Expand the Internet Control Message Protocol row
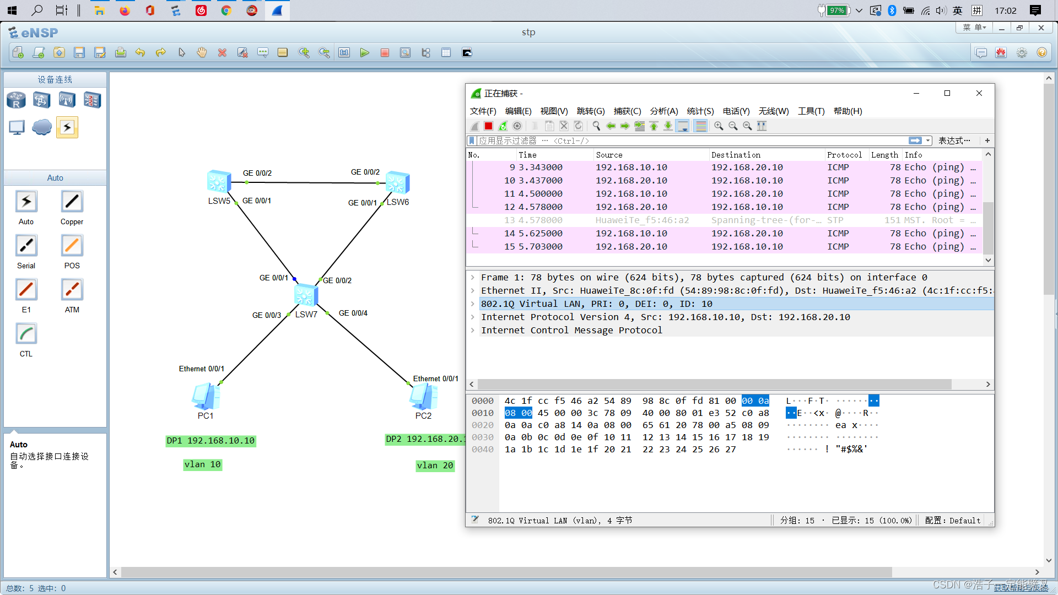The width and height of the screenshot is (1058, 595). point(473,331)
